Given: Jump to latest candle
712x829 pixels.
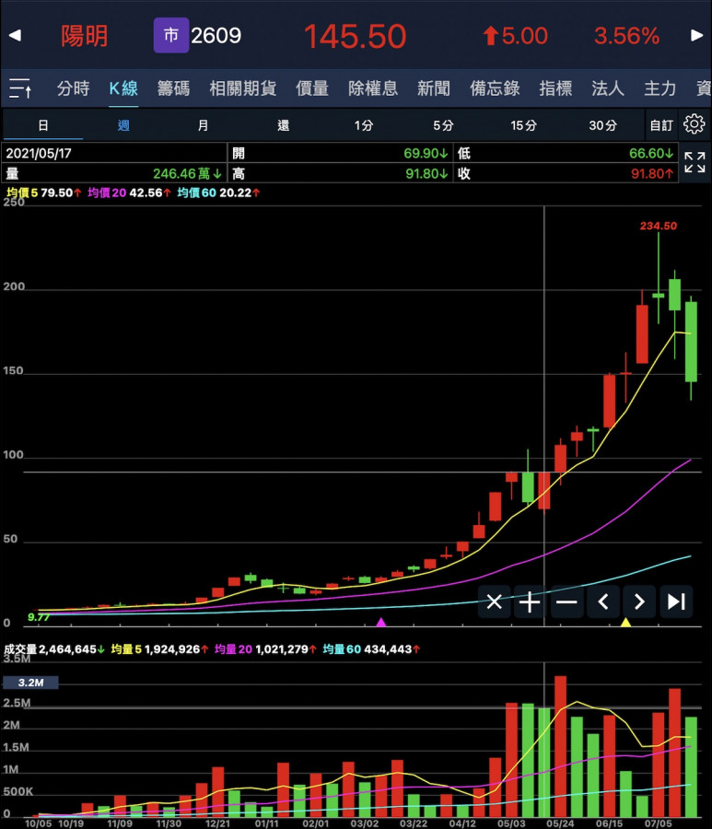Looking at the screenshot, I should [x=676, y=602].
